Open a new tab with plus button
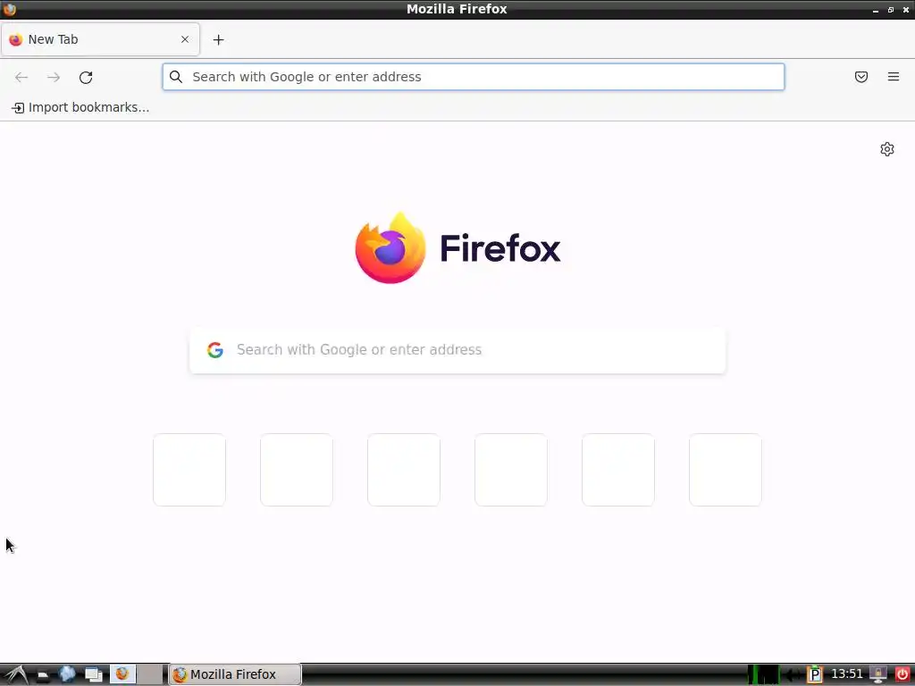This screenshot has height=686, width=915. pos(218,39)
